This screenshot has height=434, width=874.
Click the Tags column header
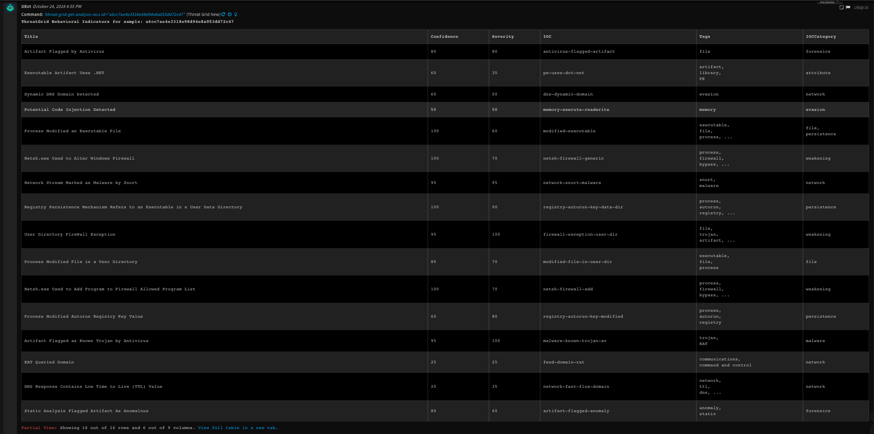click(704, 36)
